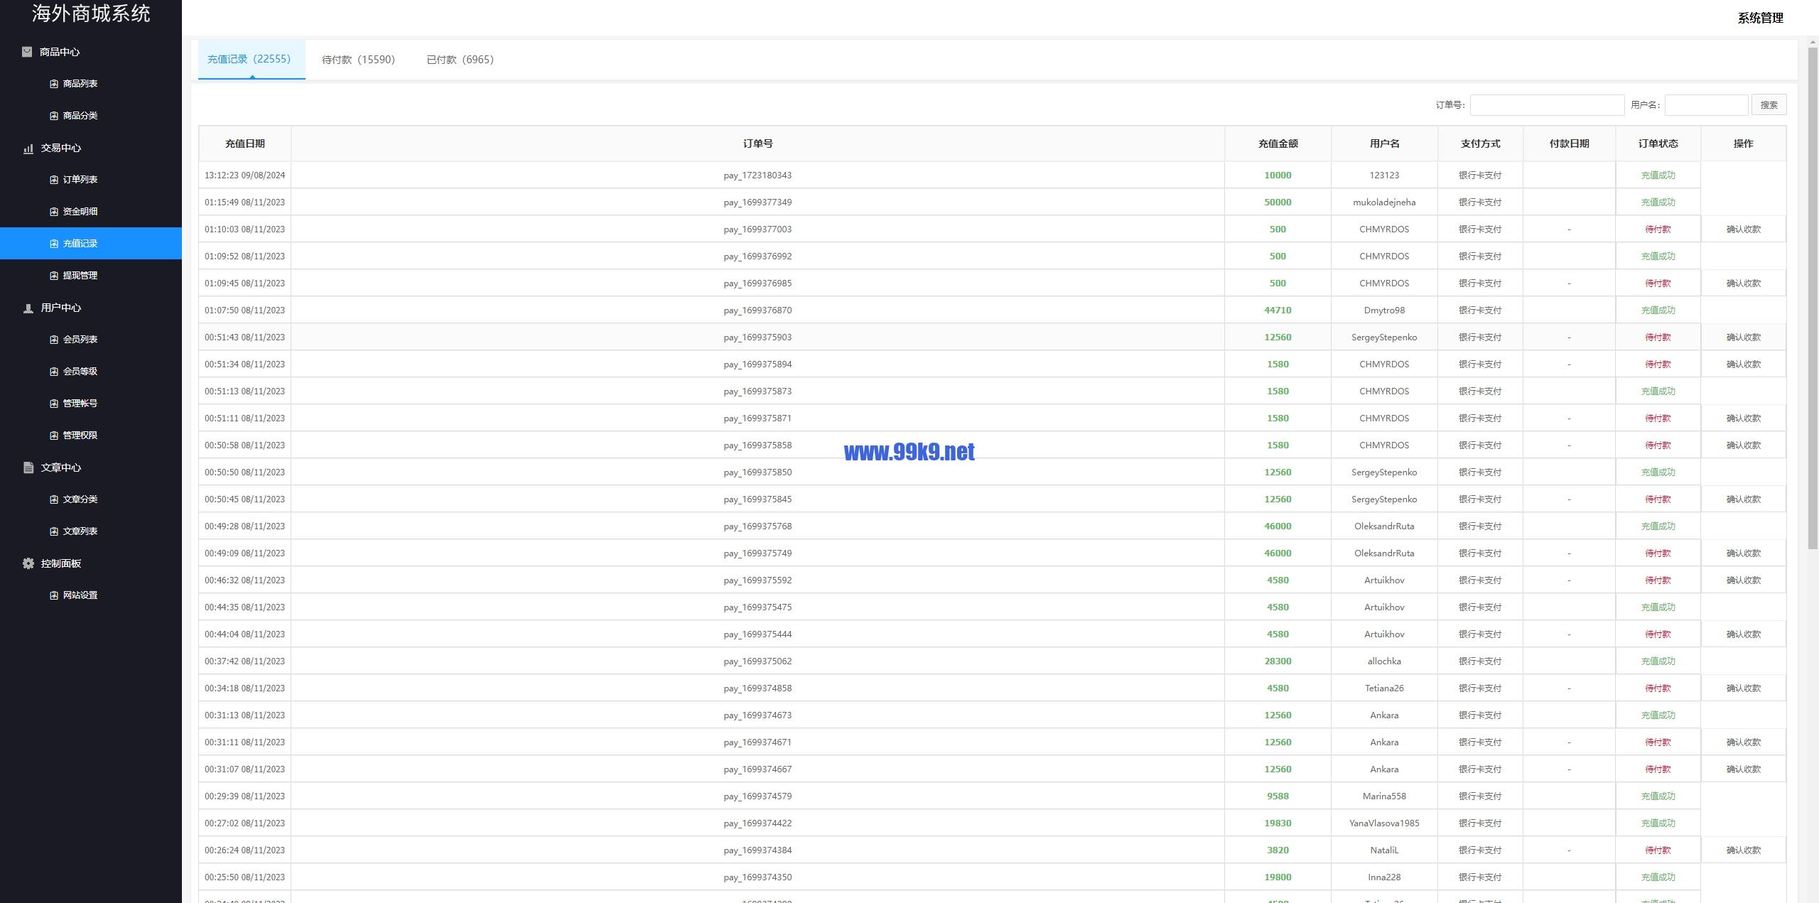Switch to the 已付款 (6965) tab
This screenshot has height=903, width=1819.
[460, 60]
